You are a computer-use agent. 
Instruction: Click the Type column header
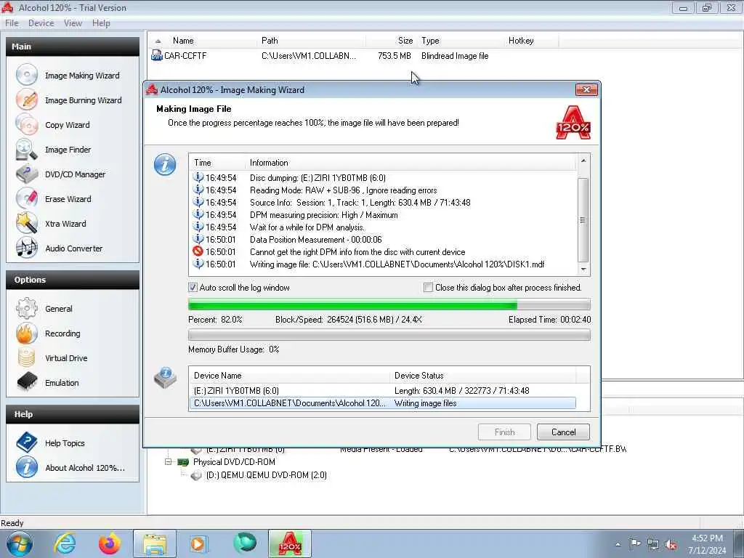pos(460,41)
